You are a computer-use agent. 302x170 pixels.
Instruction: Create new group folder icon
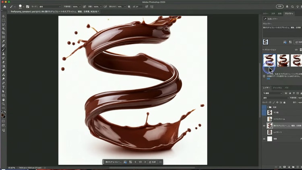[293, 167]
